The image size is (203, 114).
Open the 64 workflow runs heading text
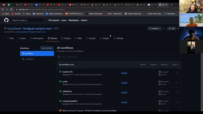[67, 65]
